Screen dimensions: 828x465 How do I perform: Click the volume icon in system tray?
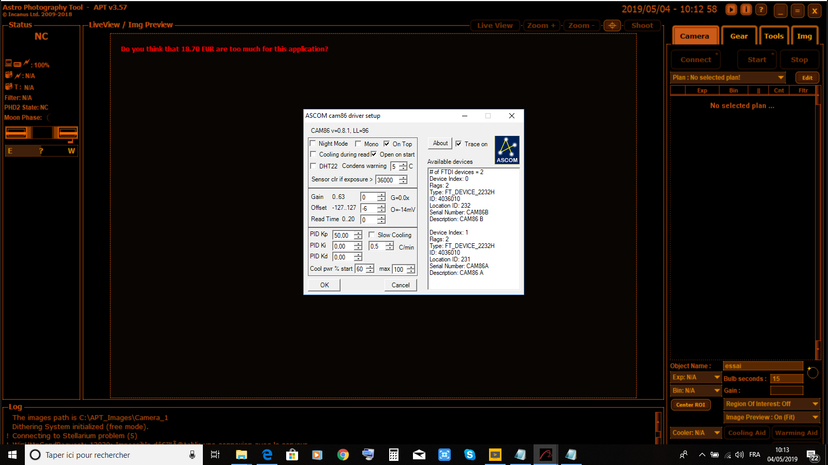click(x=740, y=455)
